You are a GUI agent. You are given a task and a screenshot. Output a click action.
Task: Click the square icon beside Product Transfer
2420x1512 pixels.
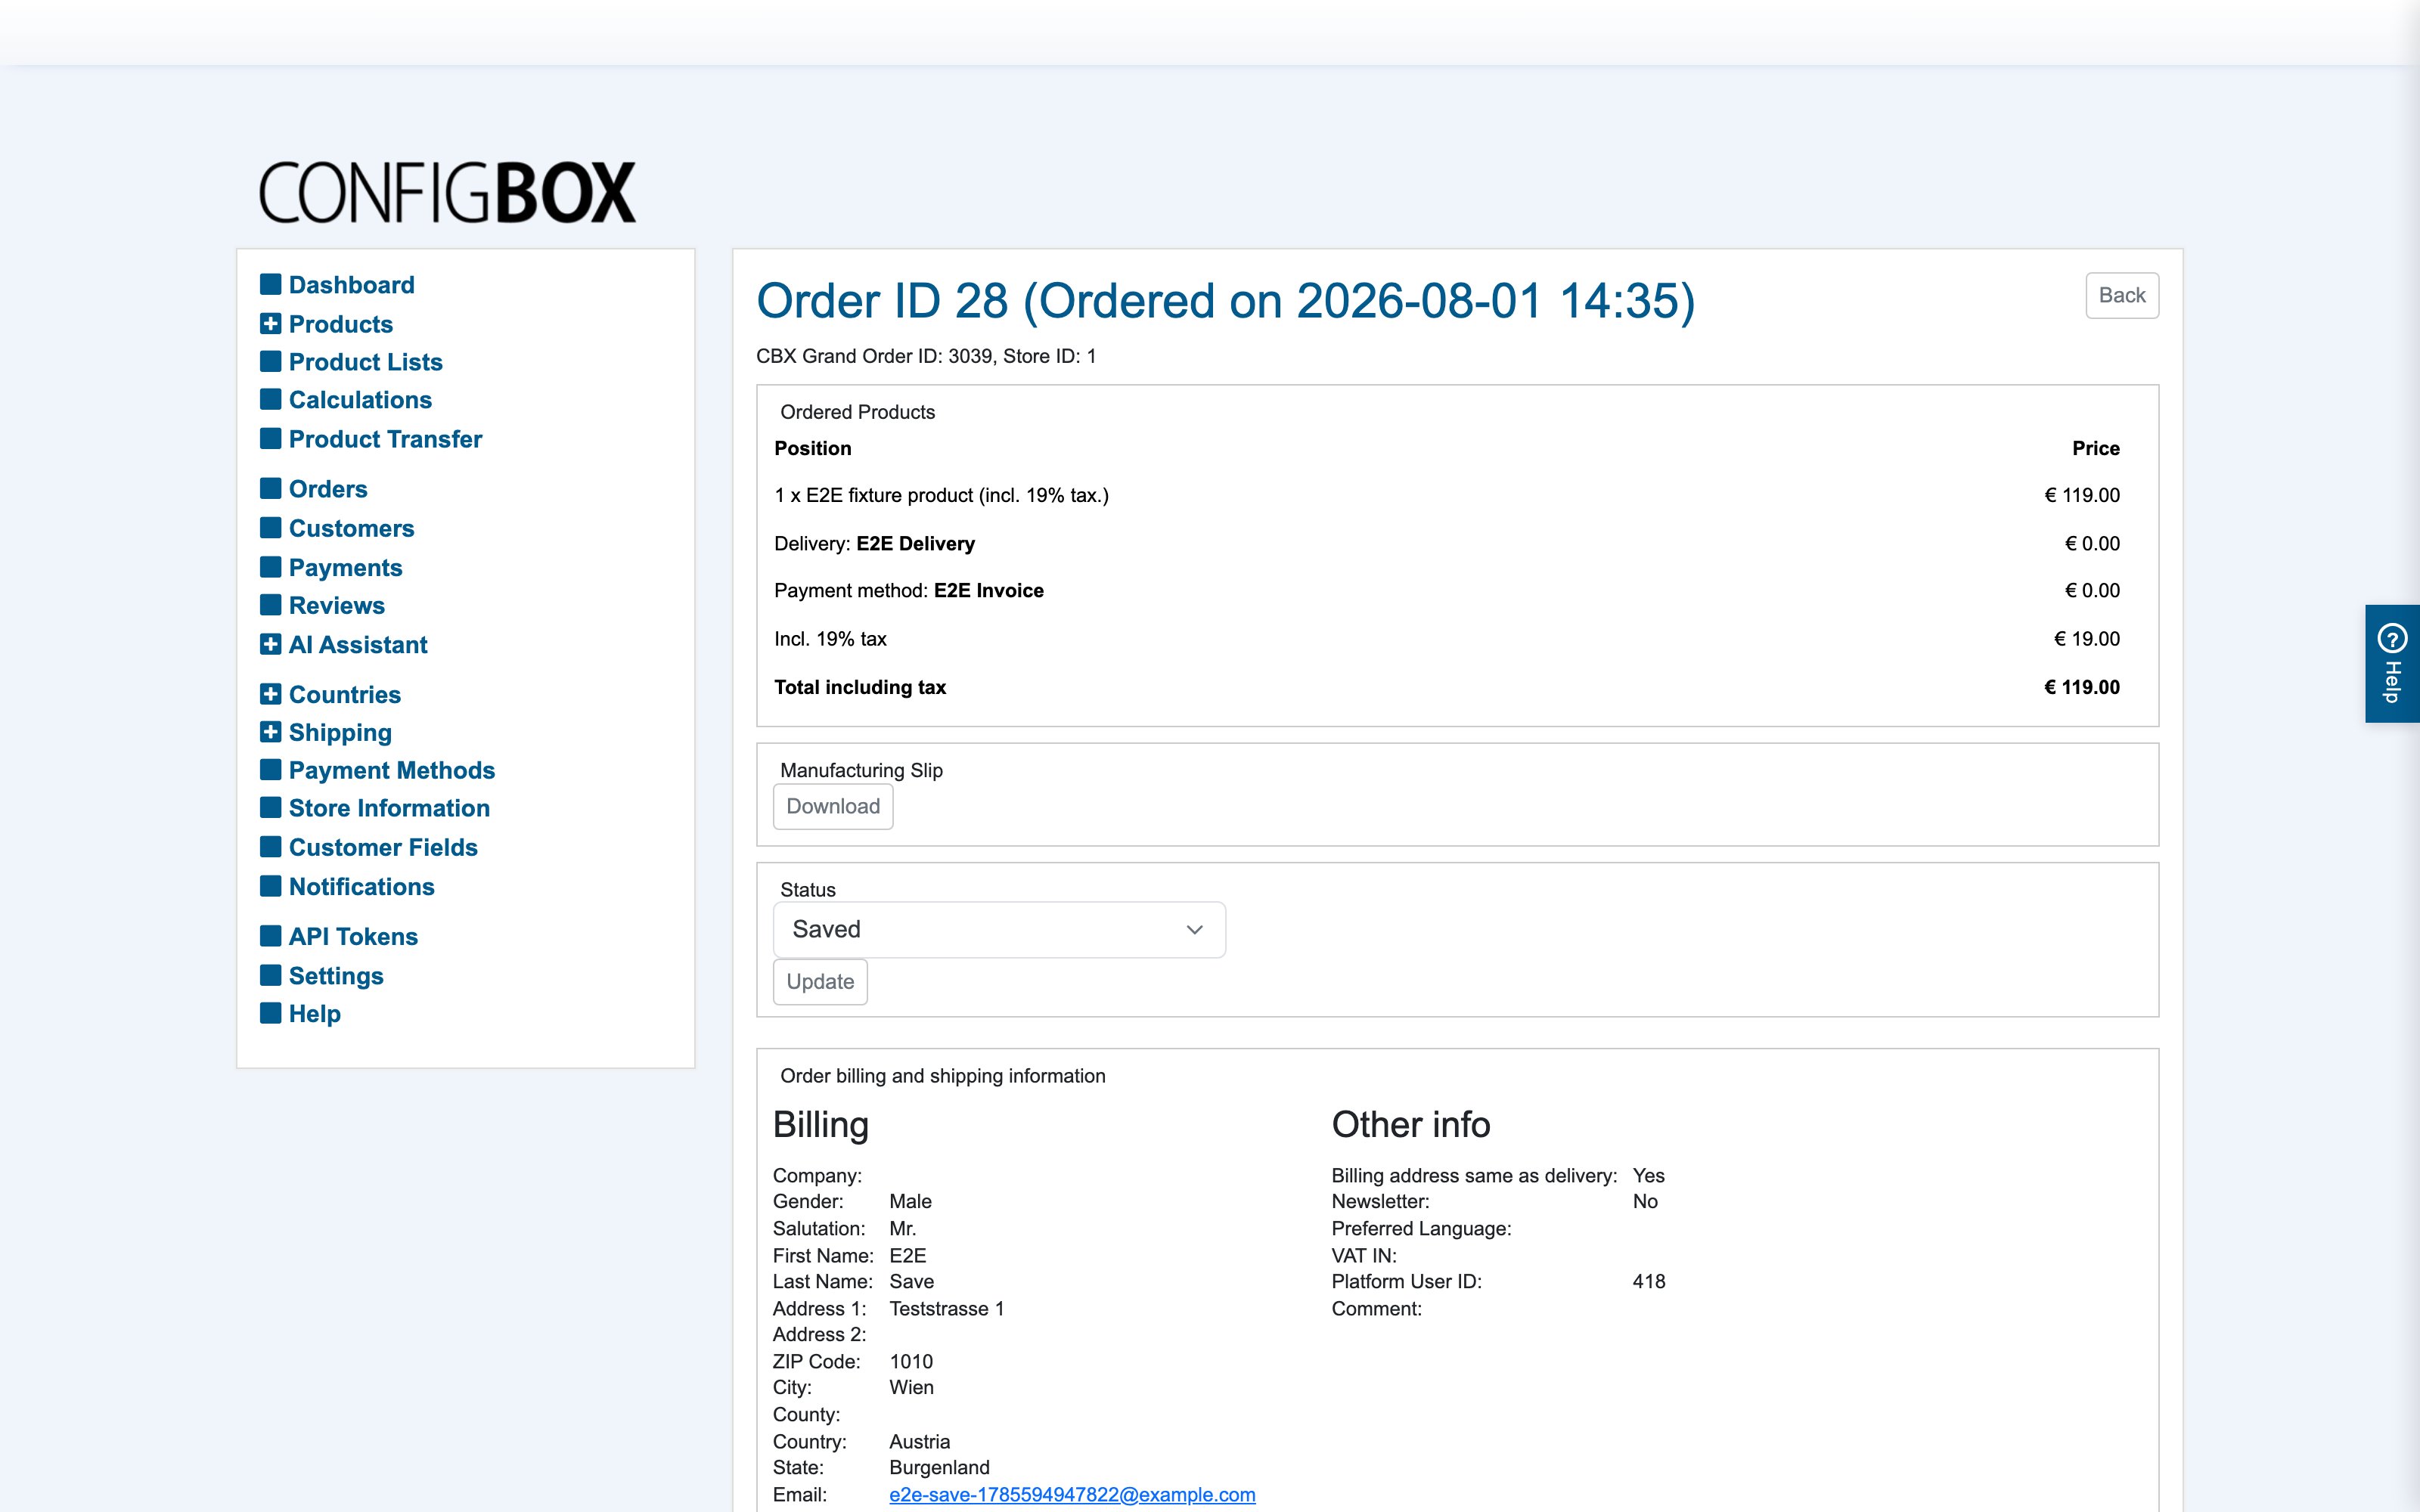tap(270, 439)
